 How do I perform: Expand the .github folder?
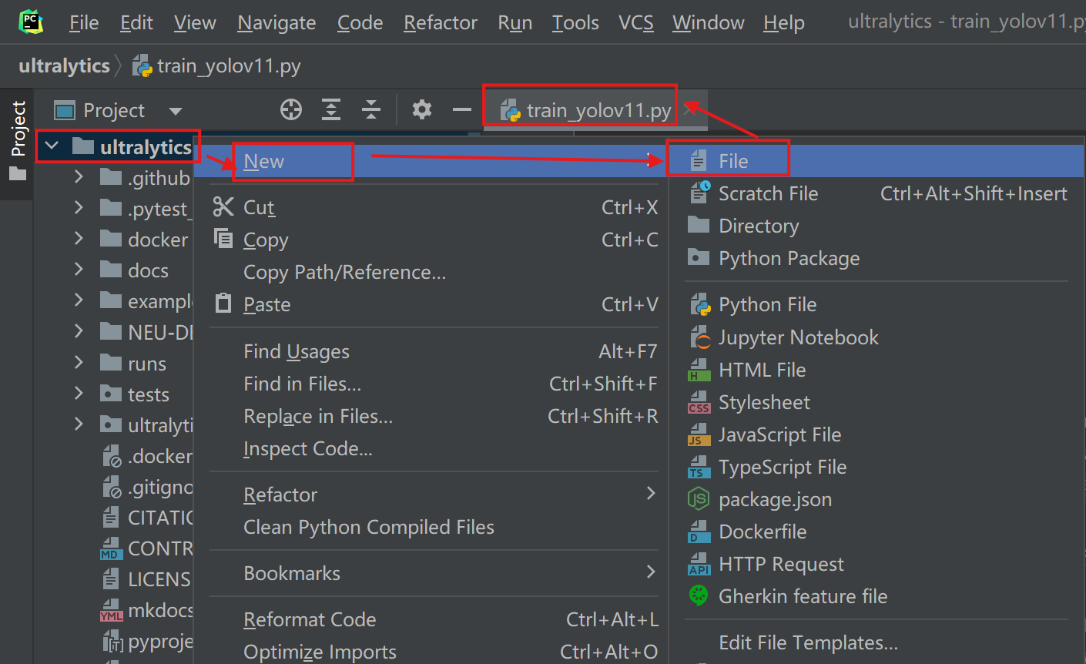(79, 177)
